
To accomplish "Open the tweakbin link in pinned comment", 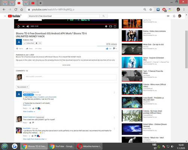I will point(45,97).
